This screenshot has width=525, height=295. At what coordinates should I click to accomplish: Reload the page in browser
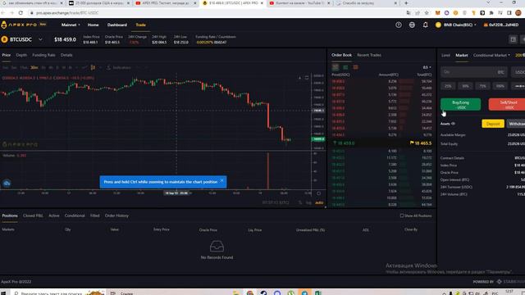(x=21, y=13)
